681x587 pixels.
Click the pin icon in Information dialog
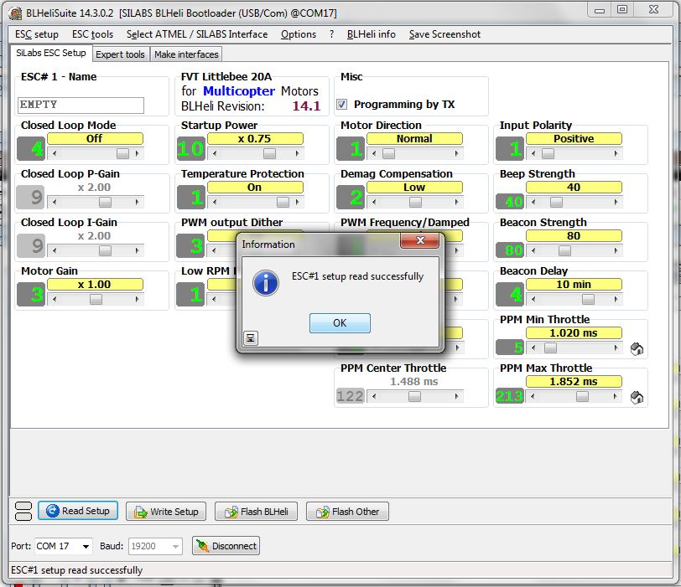tap(251, 337)
